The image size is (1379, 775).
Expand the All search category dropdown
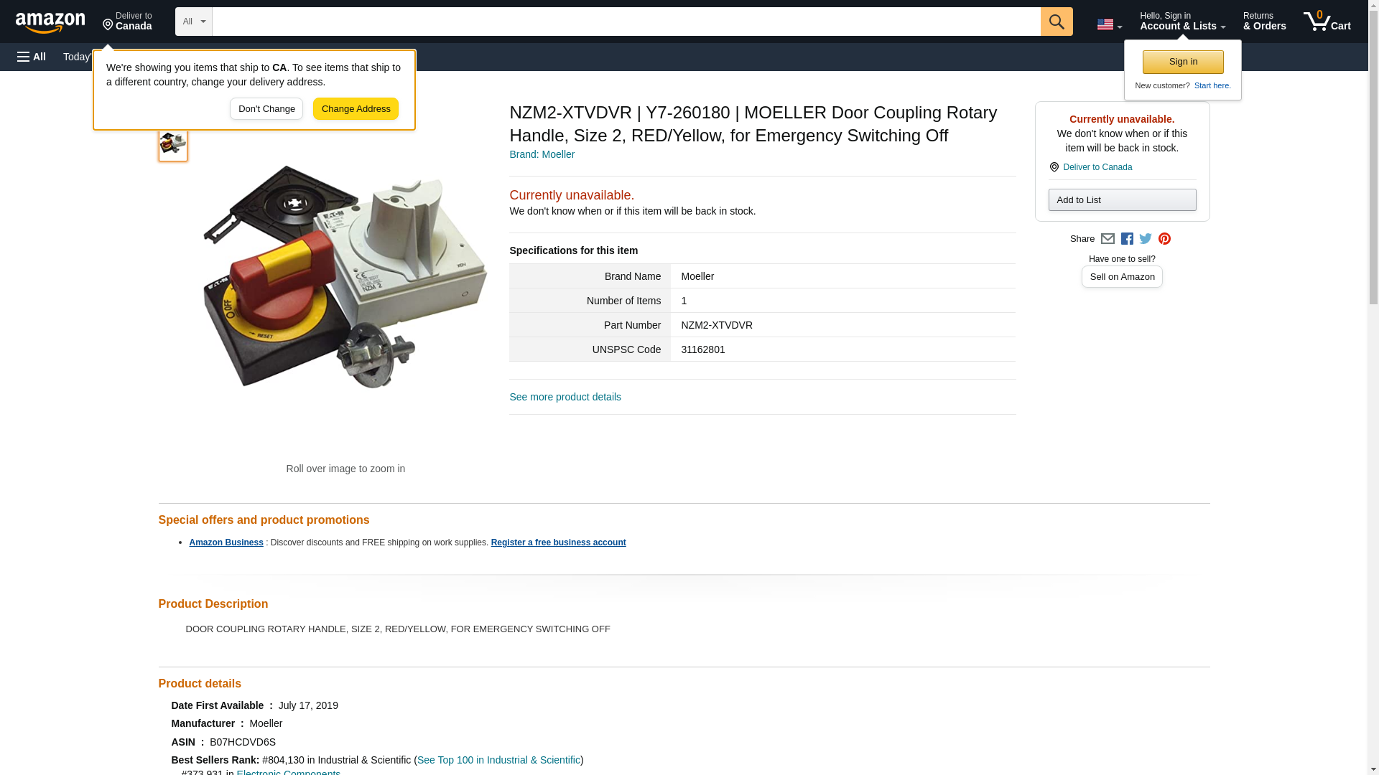point(193,22)
